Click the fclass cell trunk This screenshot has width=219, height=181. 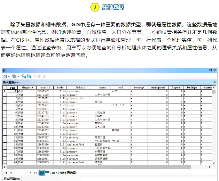[x=80, y=105]
